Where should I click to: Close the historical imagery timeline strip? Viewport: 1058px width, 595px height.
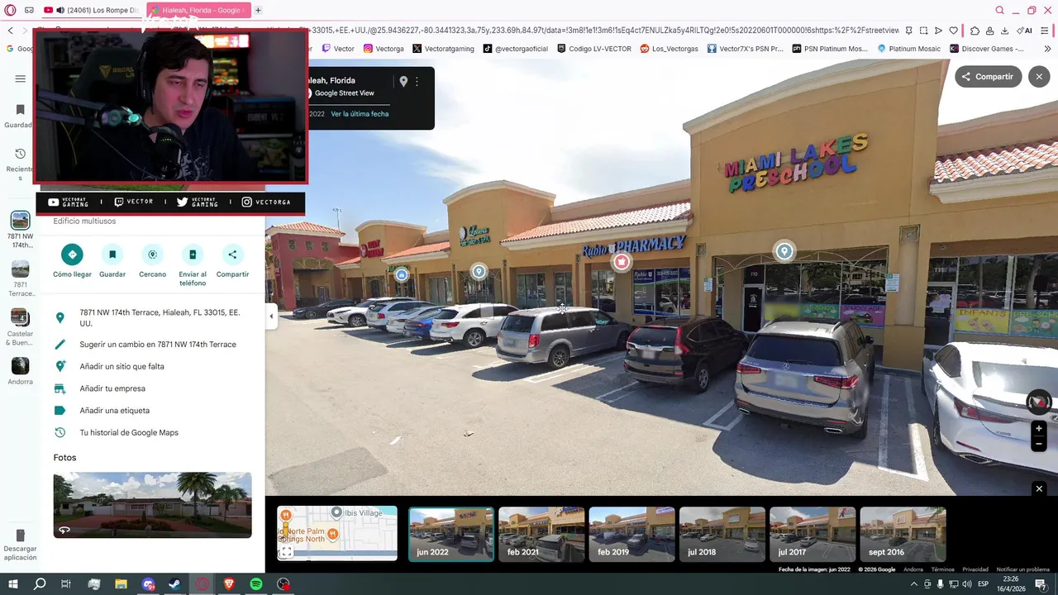1039,488
